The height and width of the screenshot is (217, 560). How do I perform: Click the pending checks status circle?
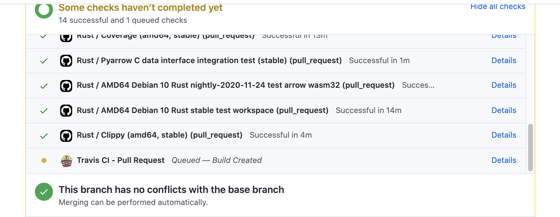click(44, 10)
